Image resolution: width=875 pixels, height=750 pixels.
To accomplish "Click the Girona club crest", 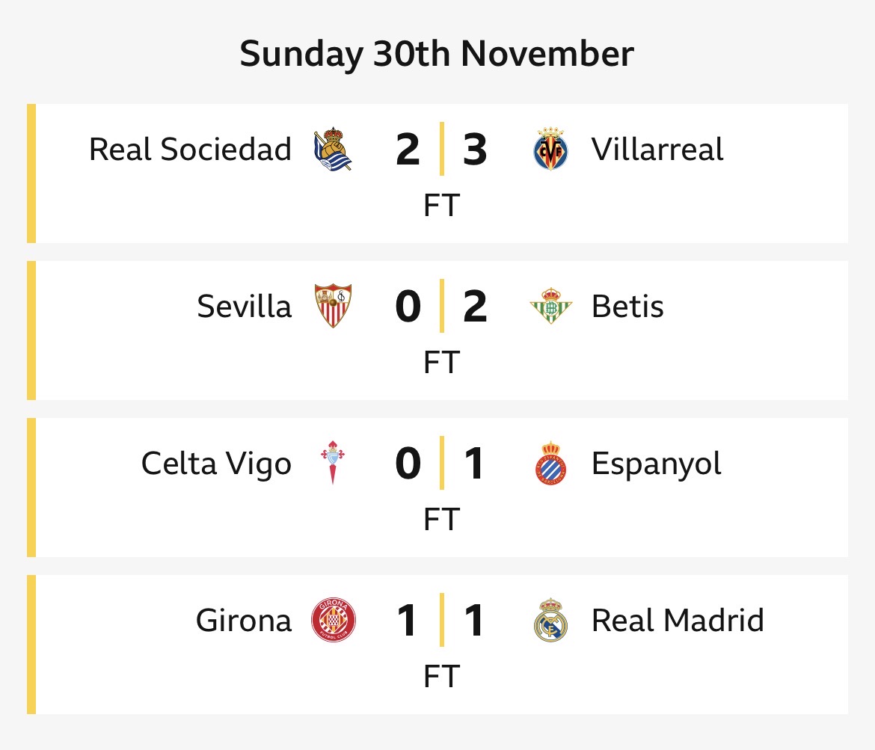I will coord(333,621).
